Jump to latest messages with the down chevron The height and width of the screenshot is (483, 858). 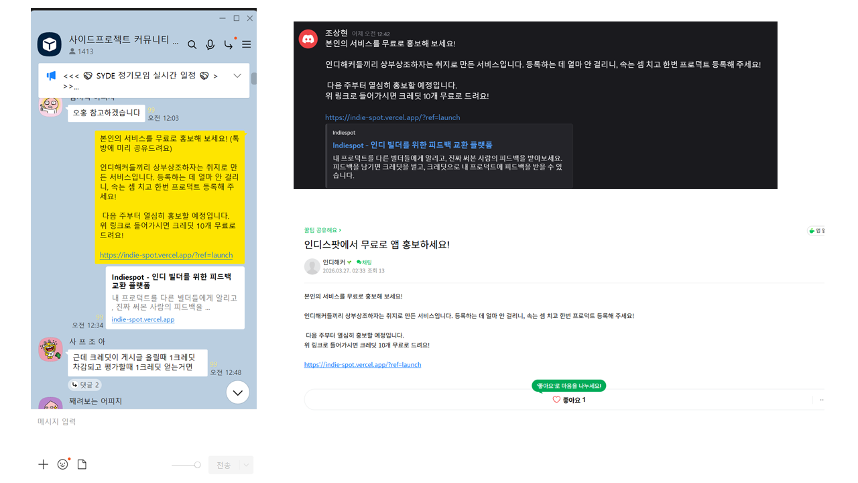[x=237, y=392]
